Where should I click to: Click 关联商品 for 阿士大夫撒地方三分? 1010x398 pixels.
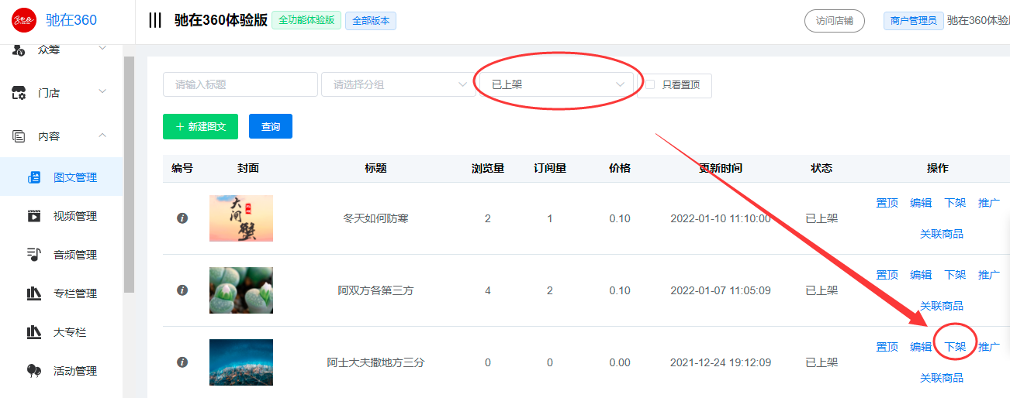click(942, 378)
